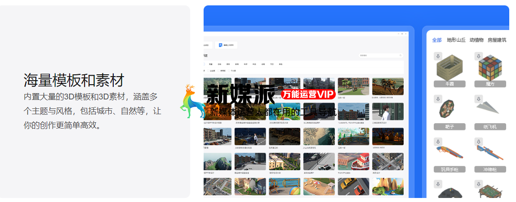Viewport: 516px width, 202px height.
Task: Select the orange toy pistol model
Action: pos(449,152)
